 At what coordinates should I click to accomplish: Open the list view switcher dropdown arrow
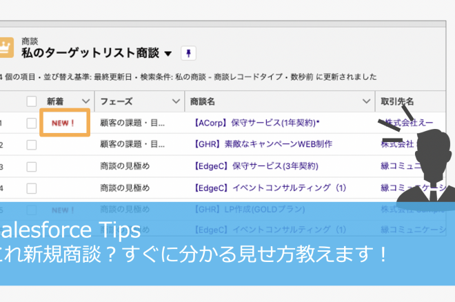[168, 53]
